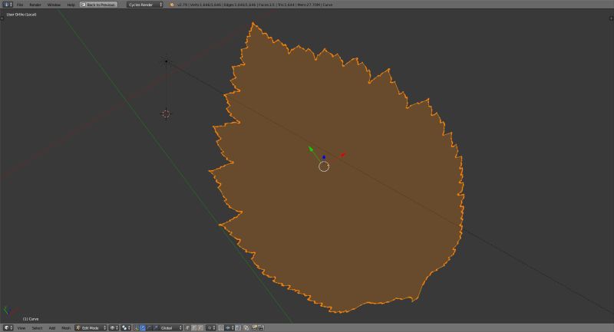
Task: Open the Add menu in 3D header
Action: (x=52, y=328)
